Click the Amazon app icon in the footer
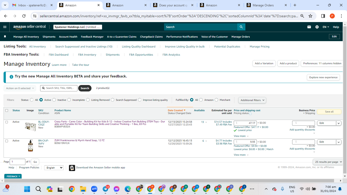Screen dimensions: 347x195 coord(72,168)
